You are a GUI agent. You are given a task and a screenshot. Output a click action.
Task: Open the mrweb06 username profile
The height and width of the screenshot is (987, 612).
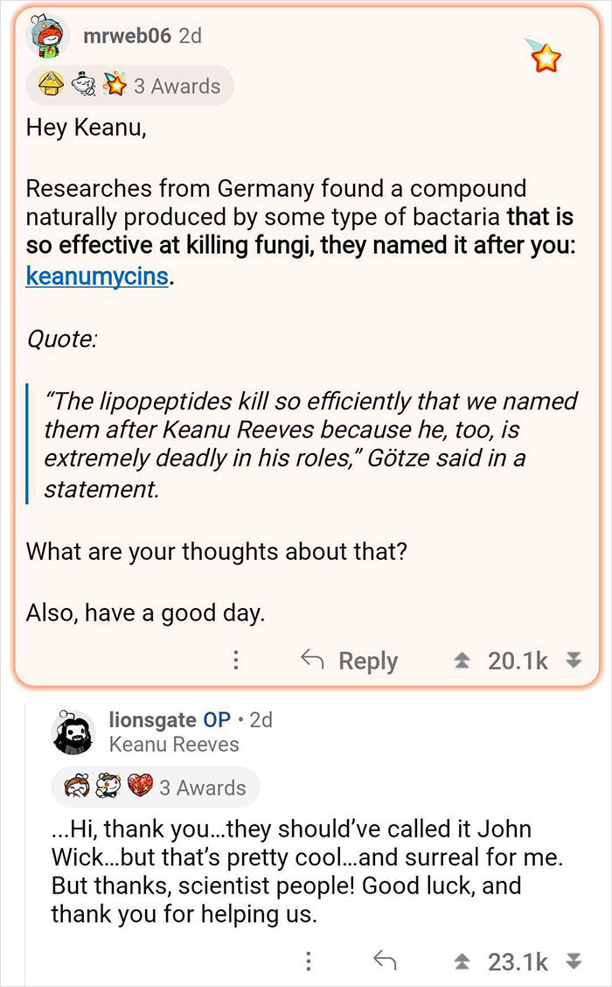[x=127, y=36]
